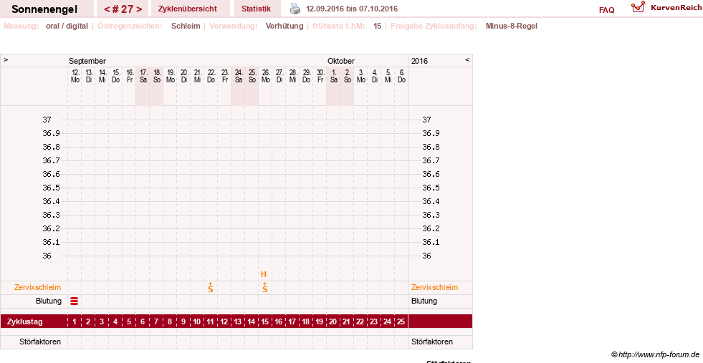Click the printer icon
This screenshot has width=703, height=363.
coord(295,9)
